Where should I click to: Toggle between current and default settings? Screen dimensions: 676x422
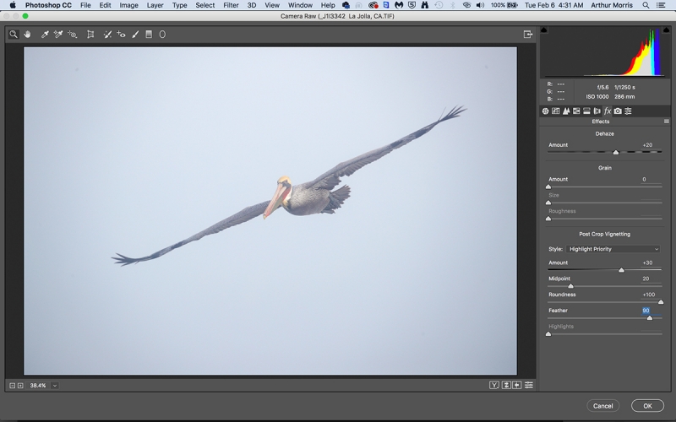[x=529, y=385]
